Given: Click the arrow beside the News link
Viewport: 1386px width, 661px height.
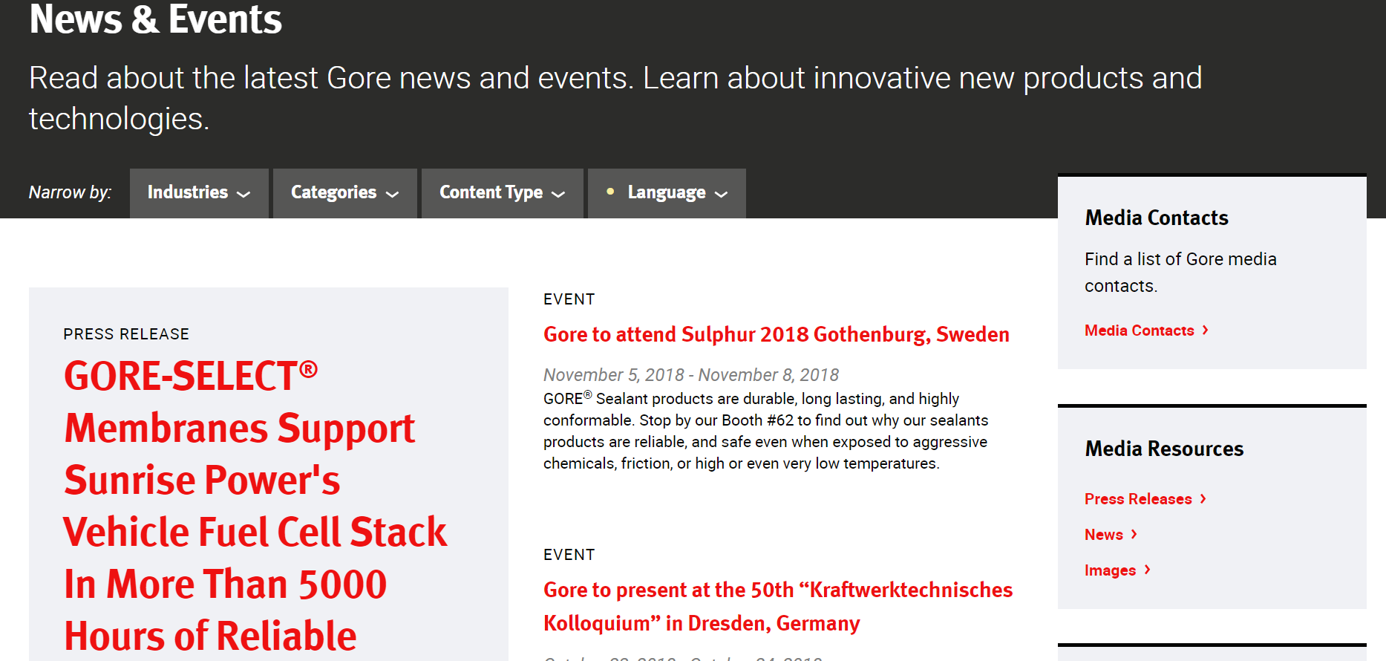Looking at the screenshot, I should tap(1134, 535).
